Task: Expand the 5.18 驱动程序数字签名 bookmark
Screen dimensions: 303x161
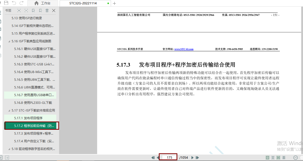Action: pos(9,149)
